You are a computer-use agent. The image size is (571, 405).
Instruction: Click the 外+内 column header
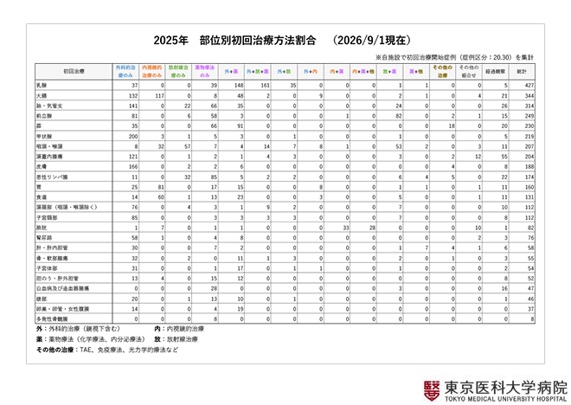click(x=311, y=71)
